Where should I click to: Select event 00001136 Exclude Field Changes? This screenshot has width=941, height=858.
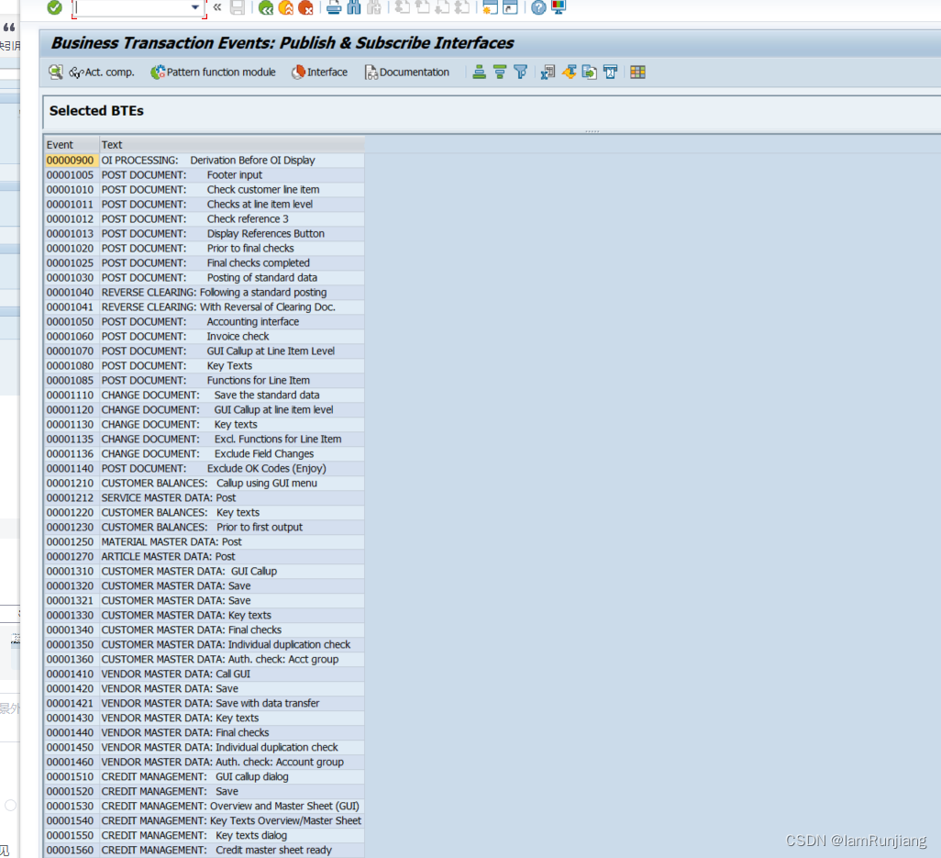click(204, 454)
